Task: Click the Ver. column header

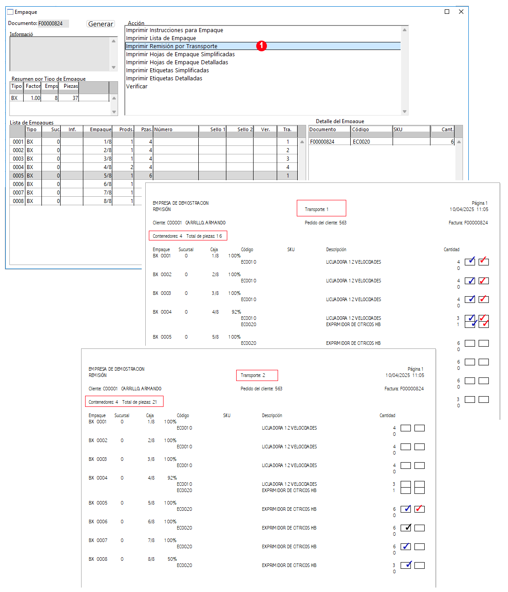Action: tap(265, 129)
